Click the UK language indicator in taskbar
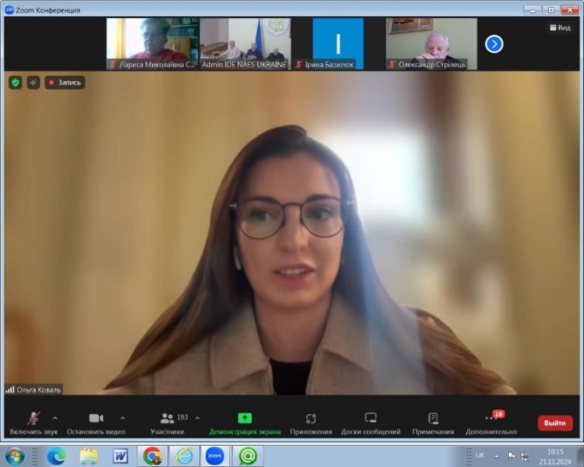This screenshot has width=584, height=467. point(480,455)
